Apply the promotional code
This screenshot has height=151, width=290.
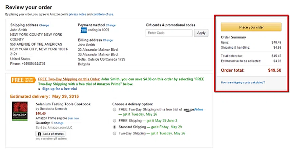pyautogui.click(x=201, y=33)
